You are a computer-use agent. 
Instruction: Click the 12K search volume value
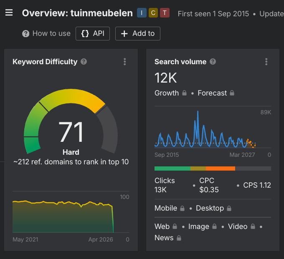point(165,78)
